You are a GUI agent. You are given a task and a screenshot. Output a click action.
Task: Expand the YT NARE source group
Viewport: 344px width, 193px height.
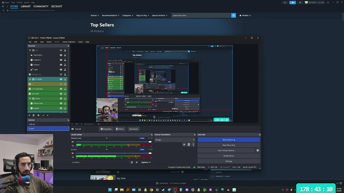tap(30, 79)
